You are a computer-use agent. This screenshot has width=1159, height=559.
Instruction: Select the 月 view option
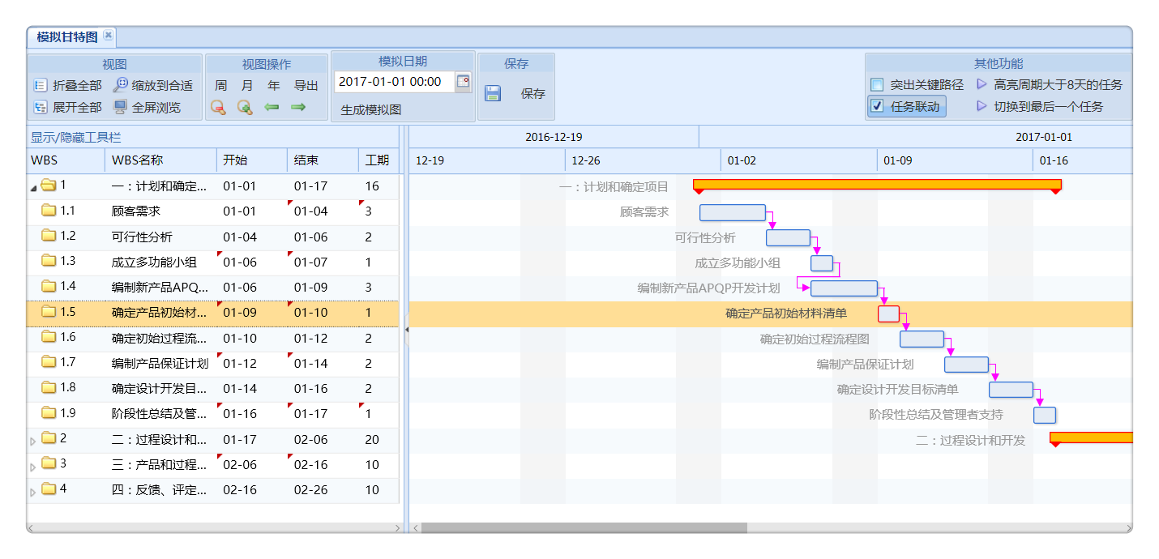[x=246, y=84]
